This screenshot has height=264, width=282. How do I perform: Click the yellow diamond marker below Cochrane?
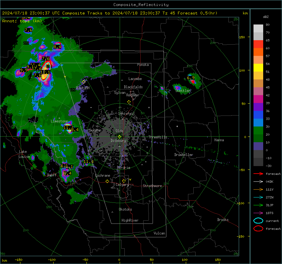pyautogui.click(x=107, y=181)
